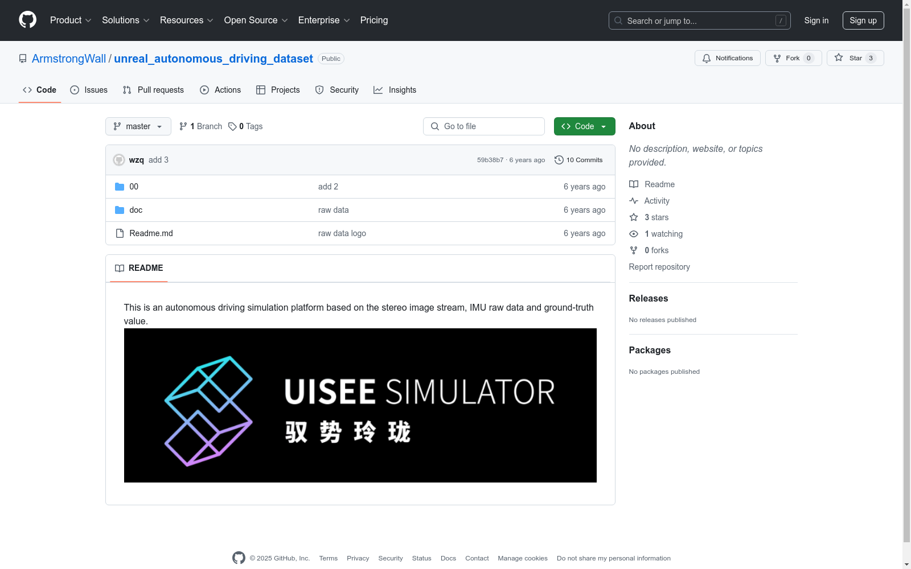Expand the Product menu
Screen dimensions: 911x569
coord(71,20)
